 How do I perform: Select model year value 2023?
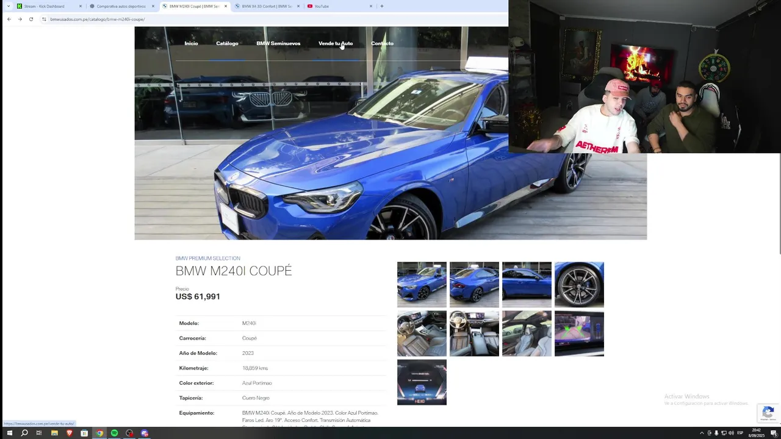tap(248, 353)
